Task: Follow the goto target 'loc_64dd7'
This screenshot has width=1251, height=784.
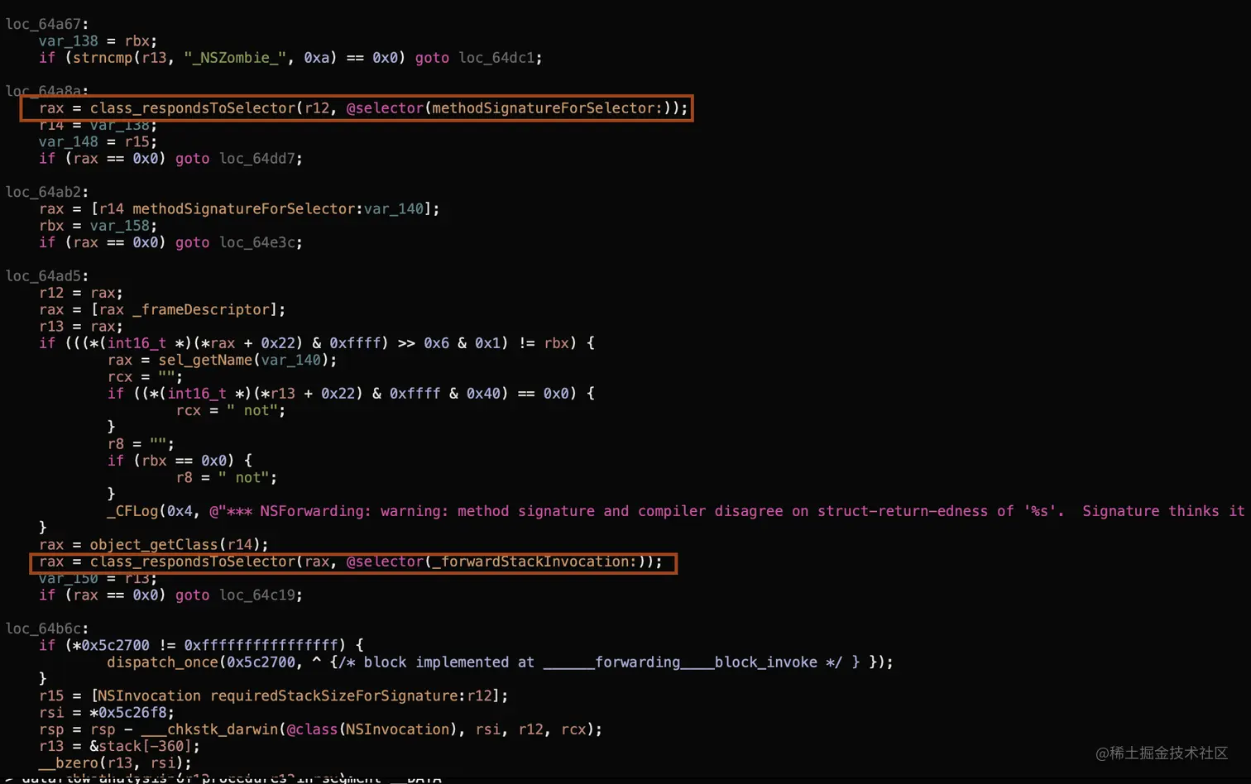Action: pos(256,159)
